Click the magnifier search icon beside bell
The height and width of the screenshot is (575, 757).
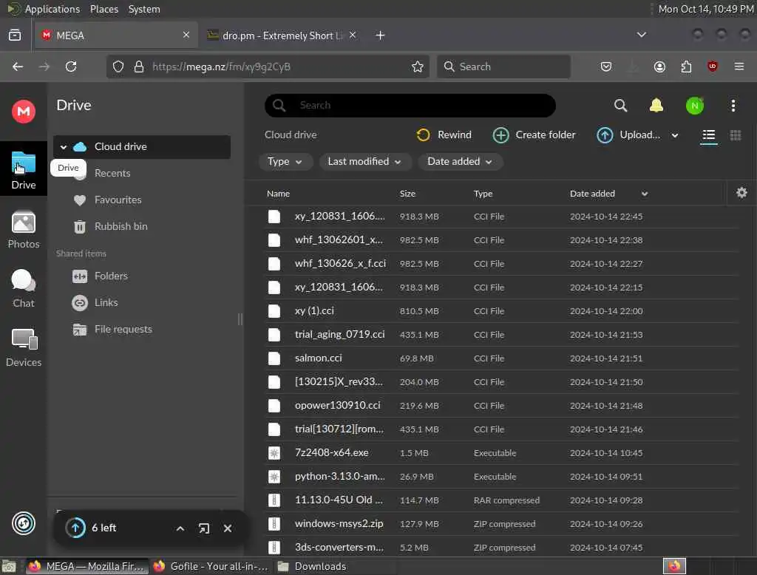tap(620, 106)
